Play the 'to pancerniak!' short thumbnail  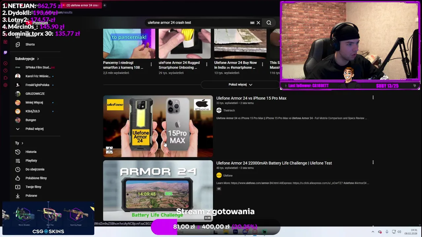point(129,43)
